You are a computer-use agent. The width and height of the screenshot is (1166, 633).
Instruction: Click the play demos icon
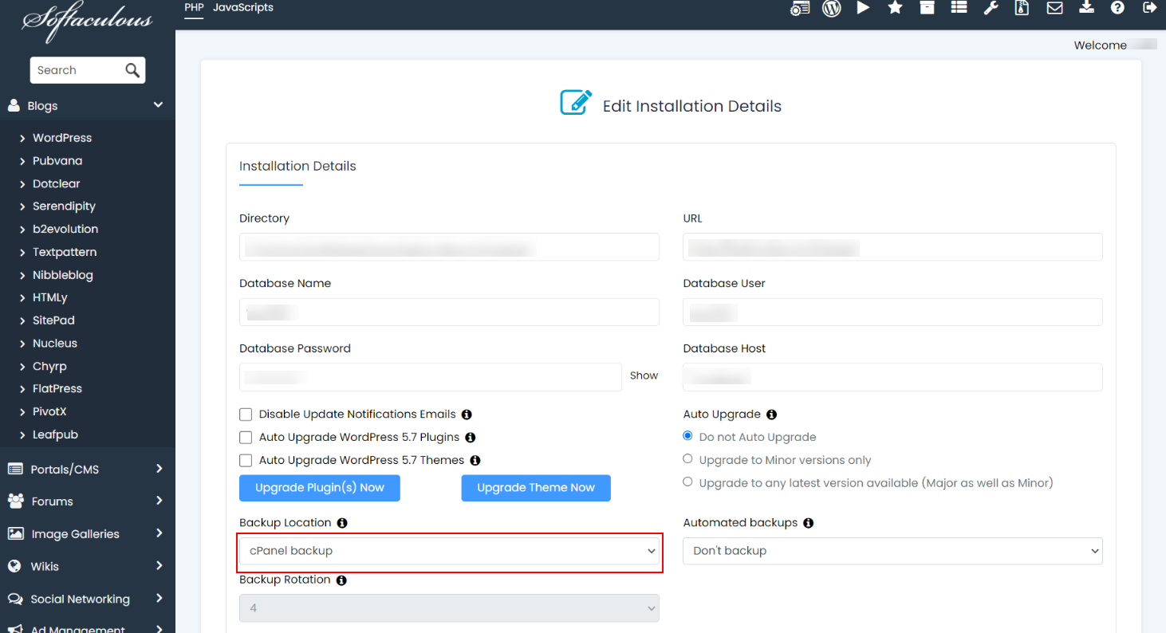(863, 8)
